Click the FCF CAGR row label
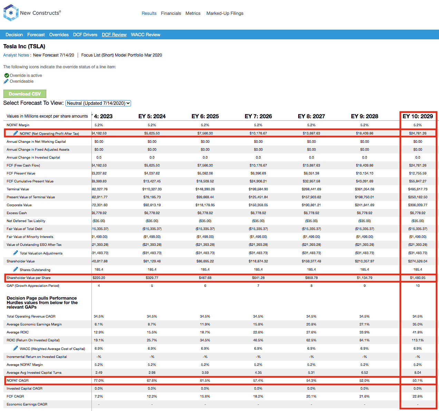 coord(15,396)
